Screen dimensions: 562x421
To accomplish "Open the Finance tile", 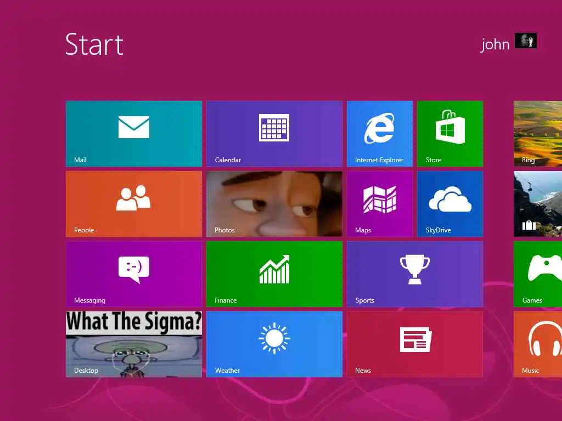I will (x=274, y=274).
